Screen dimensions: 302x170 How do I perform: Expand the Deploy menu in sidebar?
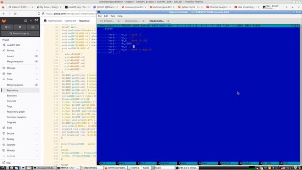tap(20, 139)
